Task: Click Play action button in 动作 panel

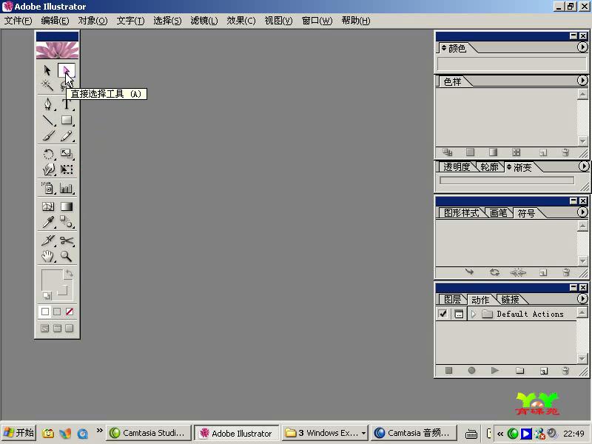Action: tap(494, 371)
